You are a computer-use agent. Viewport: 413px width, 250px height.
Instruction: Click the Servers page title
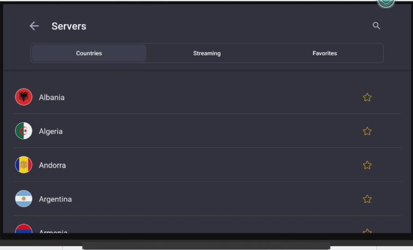click(69, 26)
